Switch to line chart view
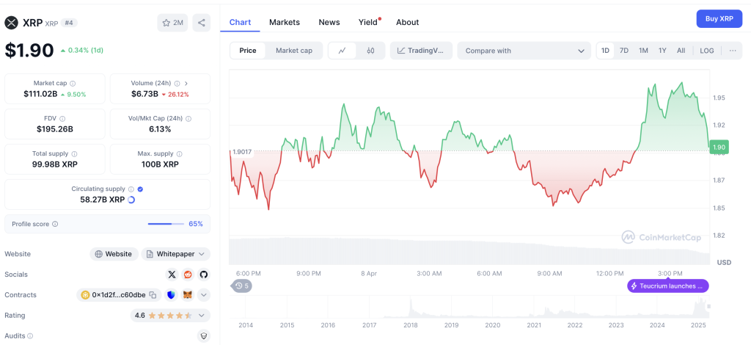This screenshot has height=345, width=751. point(342,51)
